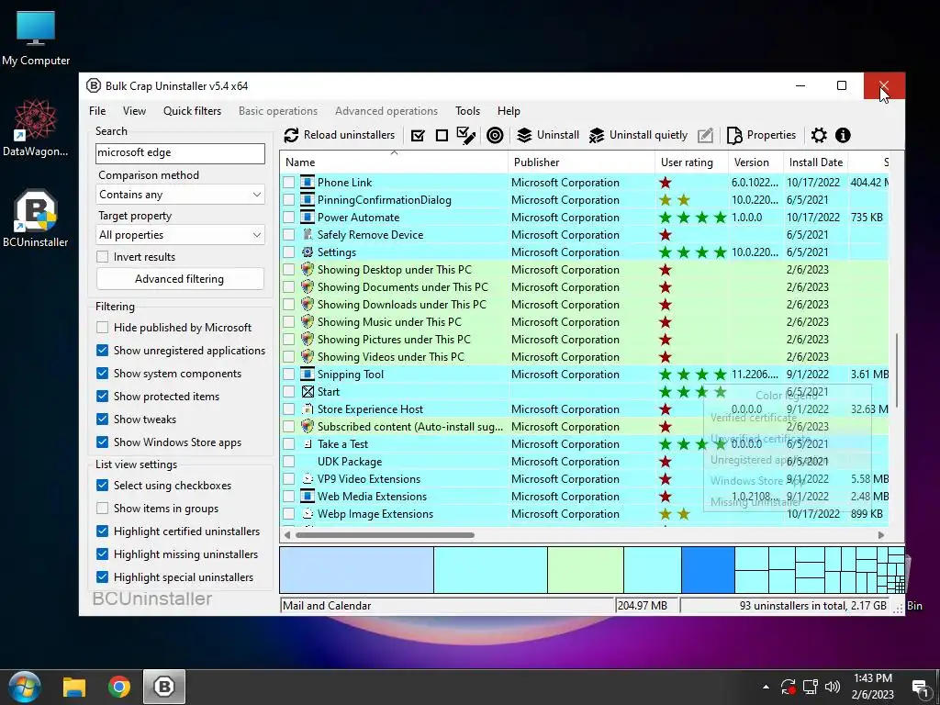Click the search field containing microsoft edge
940x705 pixels.
(x=180, y=153)
